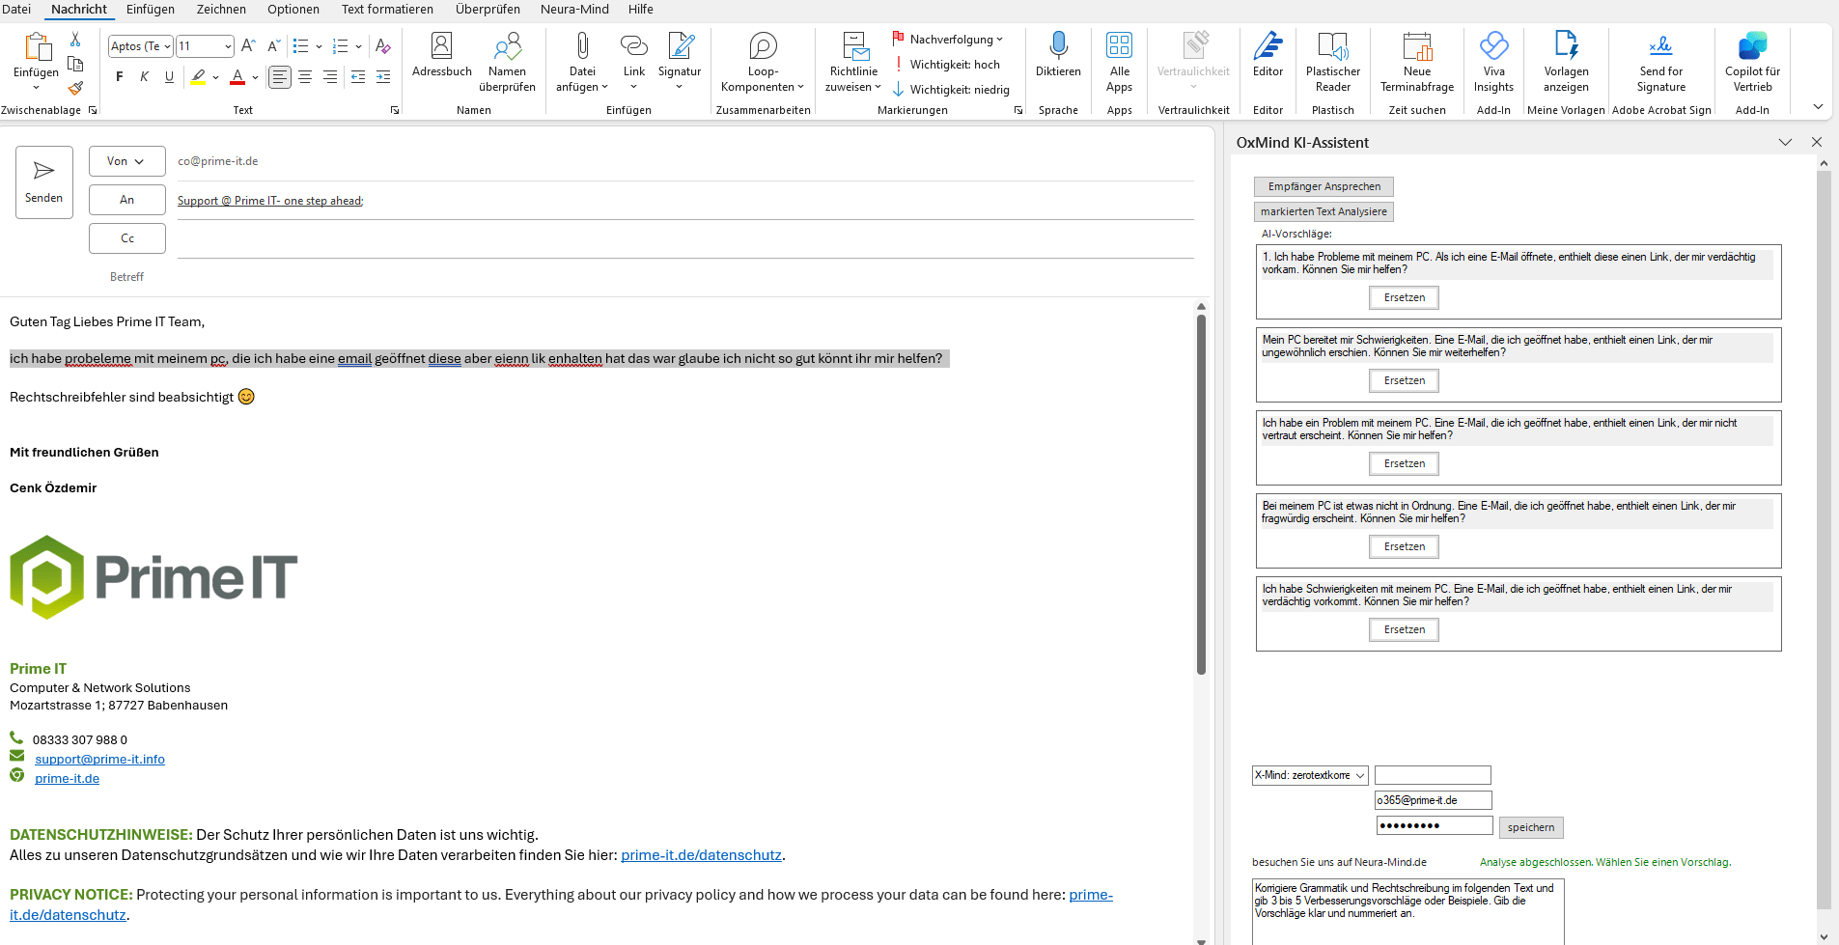This screenshot has height=945, width=1839.
Task: Toggle numbered list
Action: point(340,45)
